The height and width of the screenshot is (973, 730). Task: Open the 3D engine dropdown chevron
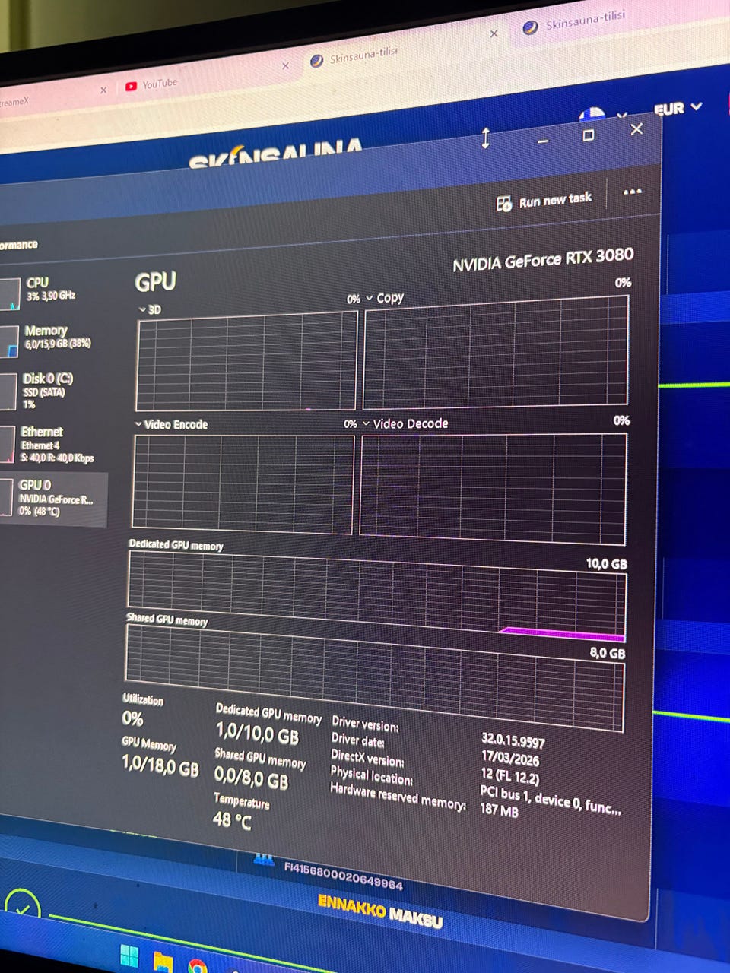tap(142, 309)
